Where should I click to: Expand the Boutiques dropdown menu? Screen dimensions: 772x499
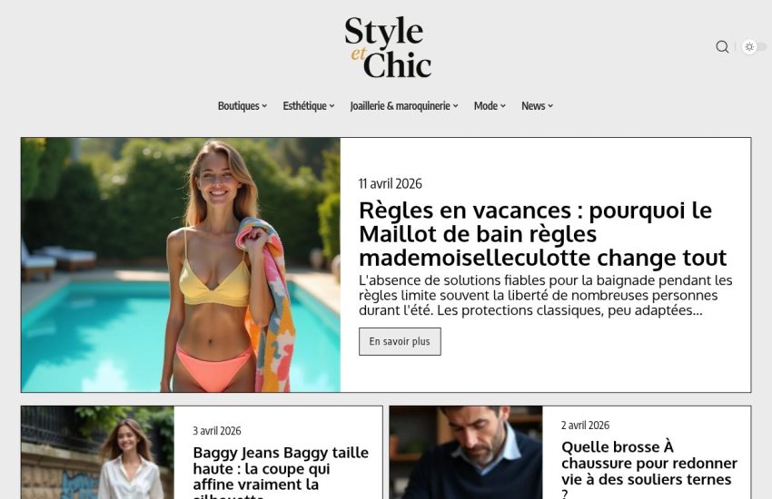242,106
